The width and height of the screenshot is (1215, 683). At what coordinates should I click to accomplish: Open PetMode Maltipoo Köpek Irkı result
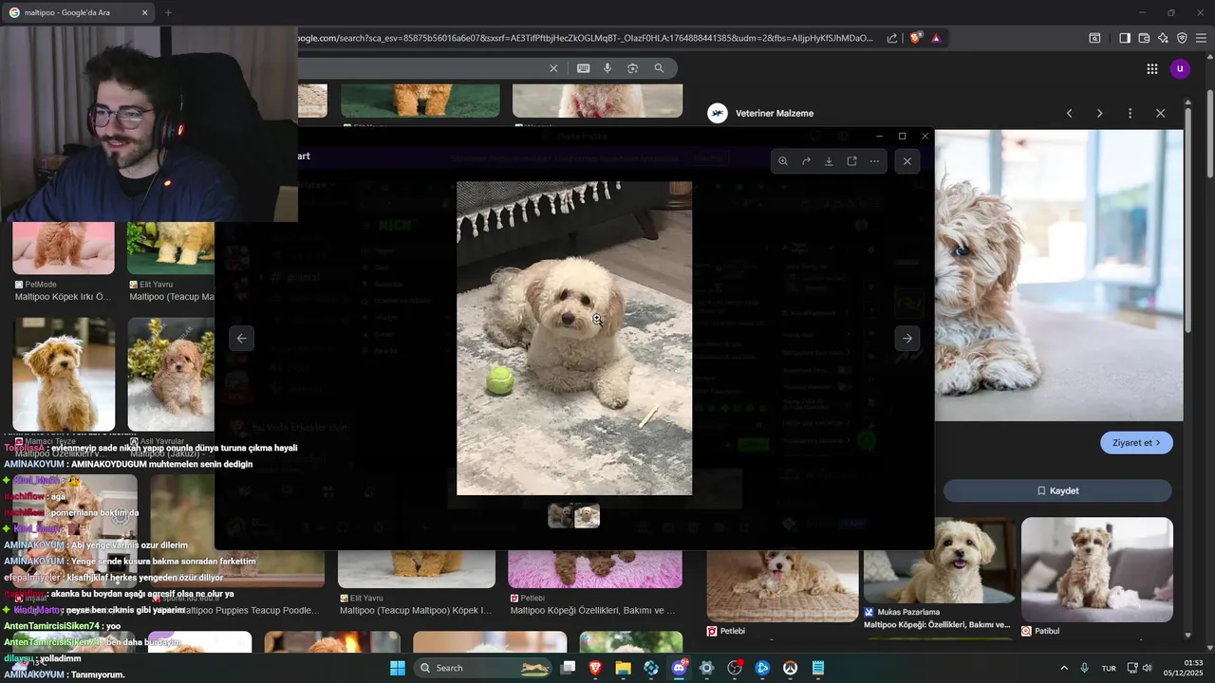point(64,262)
